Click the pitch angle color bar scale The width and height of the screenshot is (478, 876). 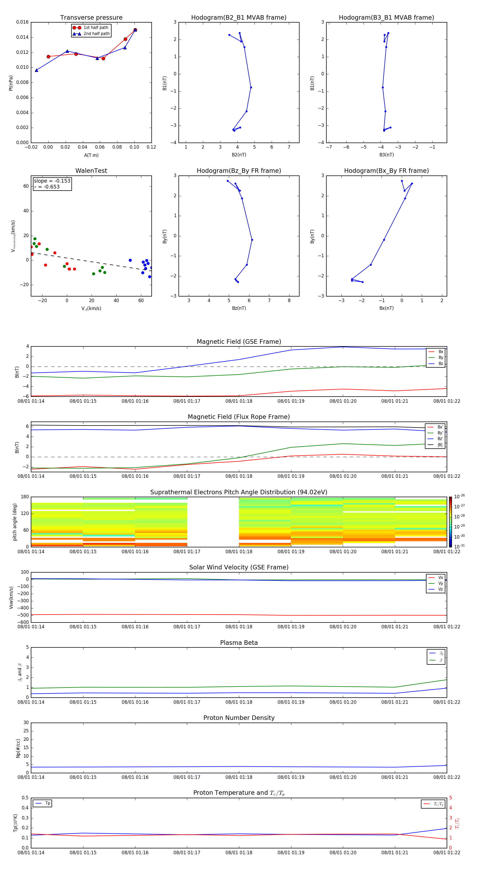point(450,522)
